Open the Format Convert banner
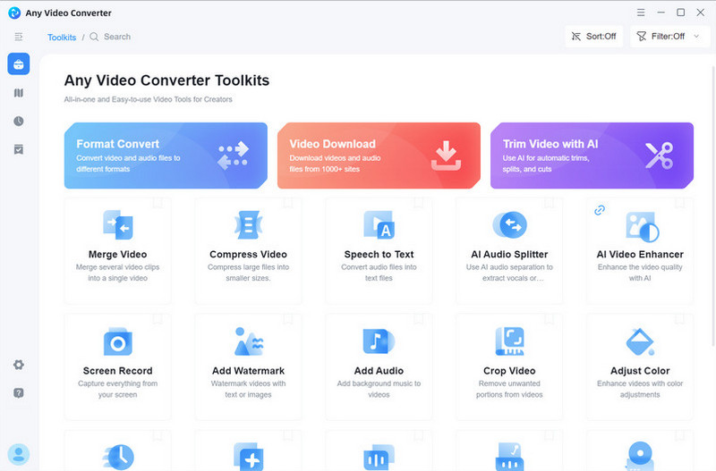Viewport: 716px width, 471px height. pyautogui.click(x=166, y=156)
